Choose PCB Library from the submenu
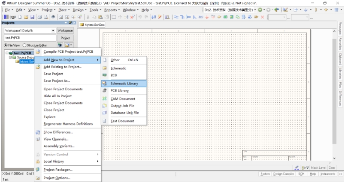The width and height of the screenshot is (345, 182). click(x=124, y=90)
